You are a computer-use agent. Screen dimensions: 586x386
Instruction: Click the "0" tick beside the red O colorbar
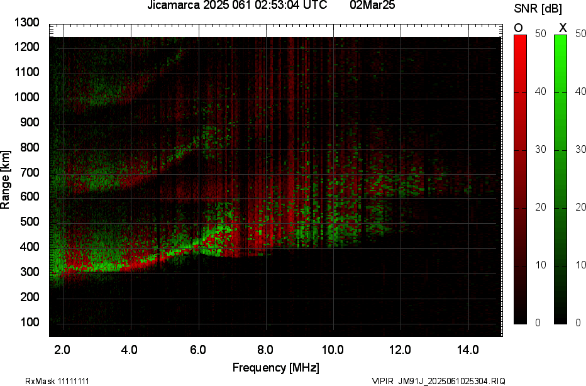point(538,323)
